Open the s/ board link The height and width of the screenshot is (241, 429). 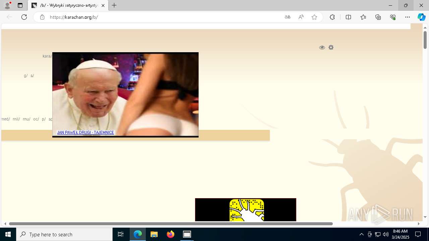[x=32, y=76]
